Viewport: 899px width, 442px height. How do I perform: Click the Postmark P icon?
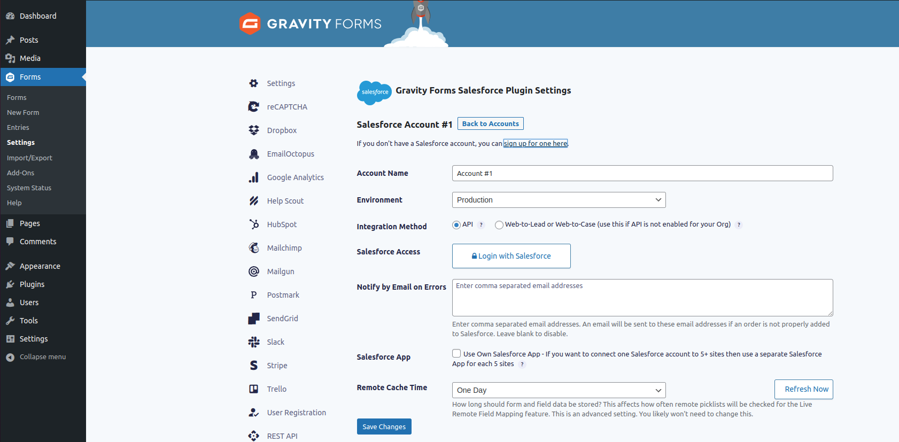[x=254, y=295]
